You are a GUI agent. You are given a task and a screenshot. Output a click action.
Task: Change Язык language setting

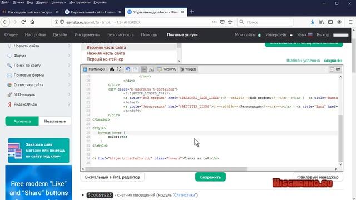click(304, 34)
